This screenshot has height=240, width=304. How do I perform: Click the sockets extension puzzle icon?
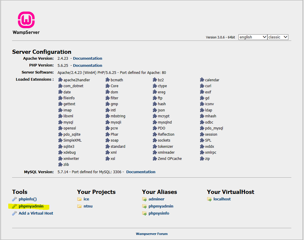pos(155,140)
